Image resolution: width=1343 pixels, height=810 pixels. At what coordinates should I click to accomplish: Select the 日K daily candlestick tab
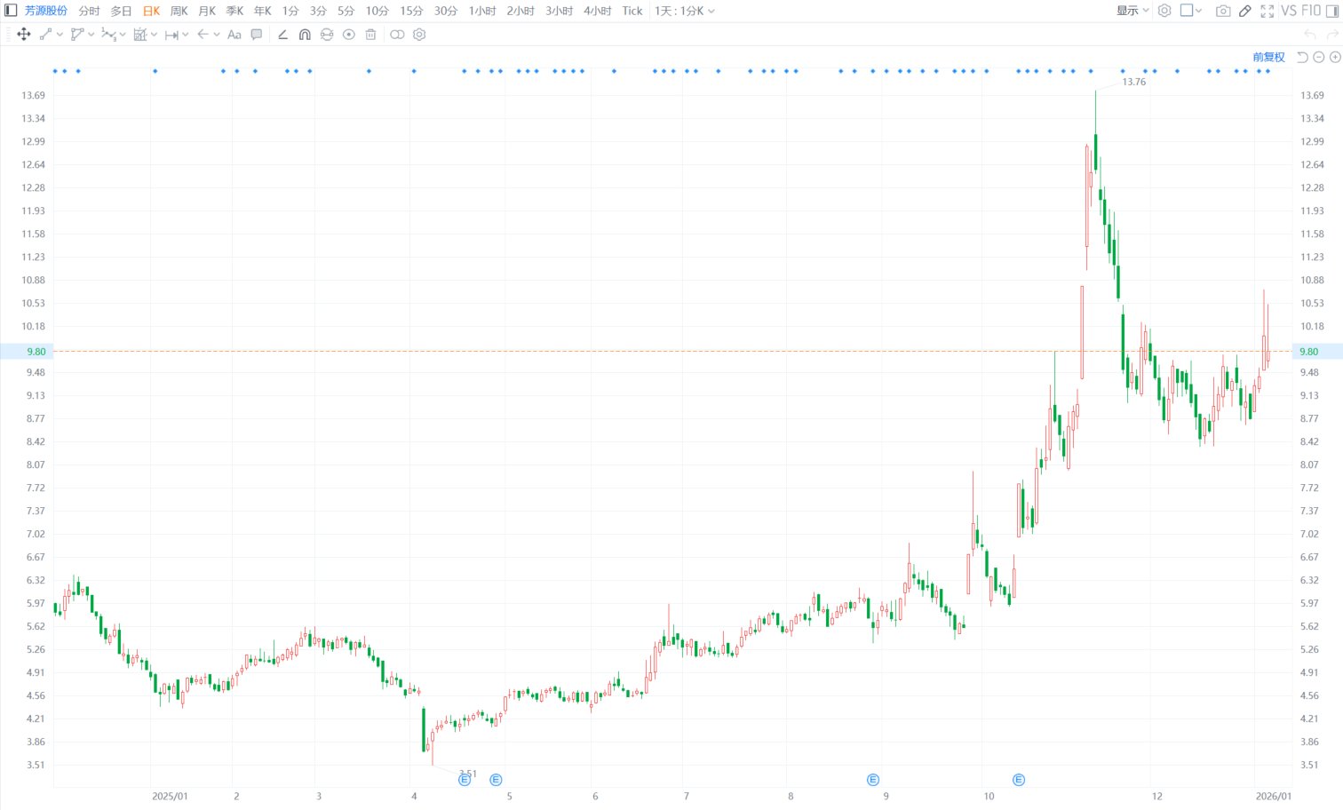(x=151, y=11)
